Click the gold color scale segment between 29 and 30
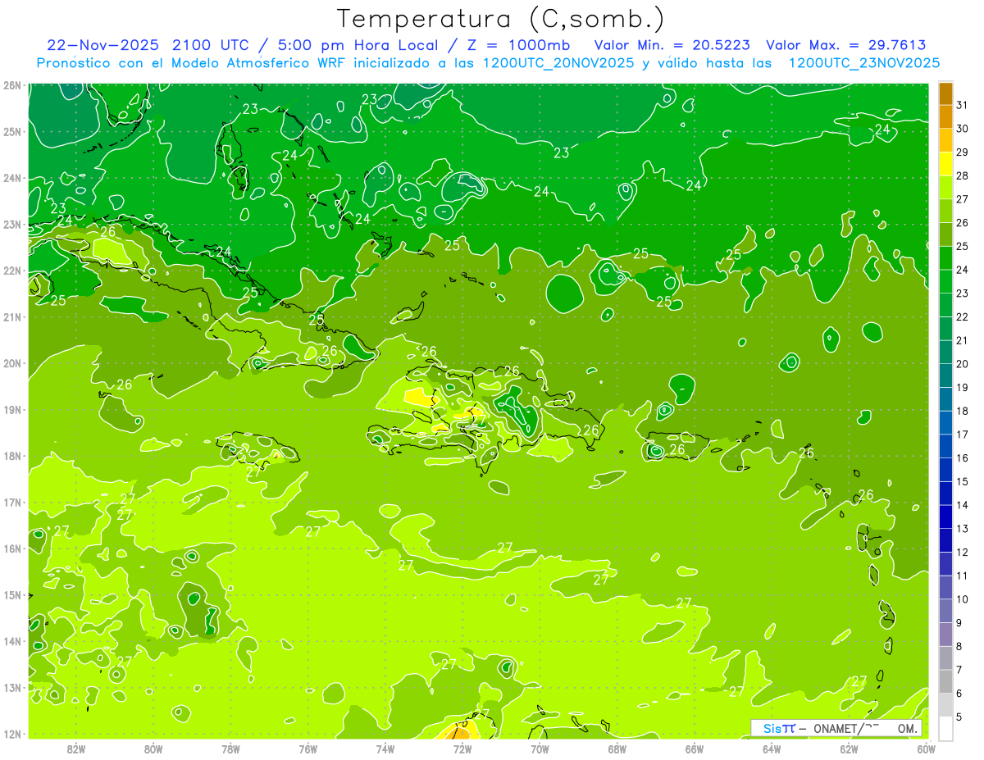 point(945,140)
